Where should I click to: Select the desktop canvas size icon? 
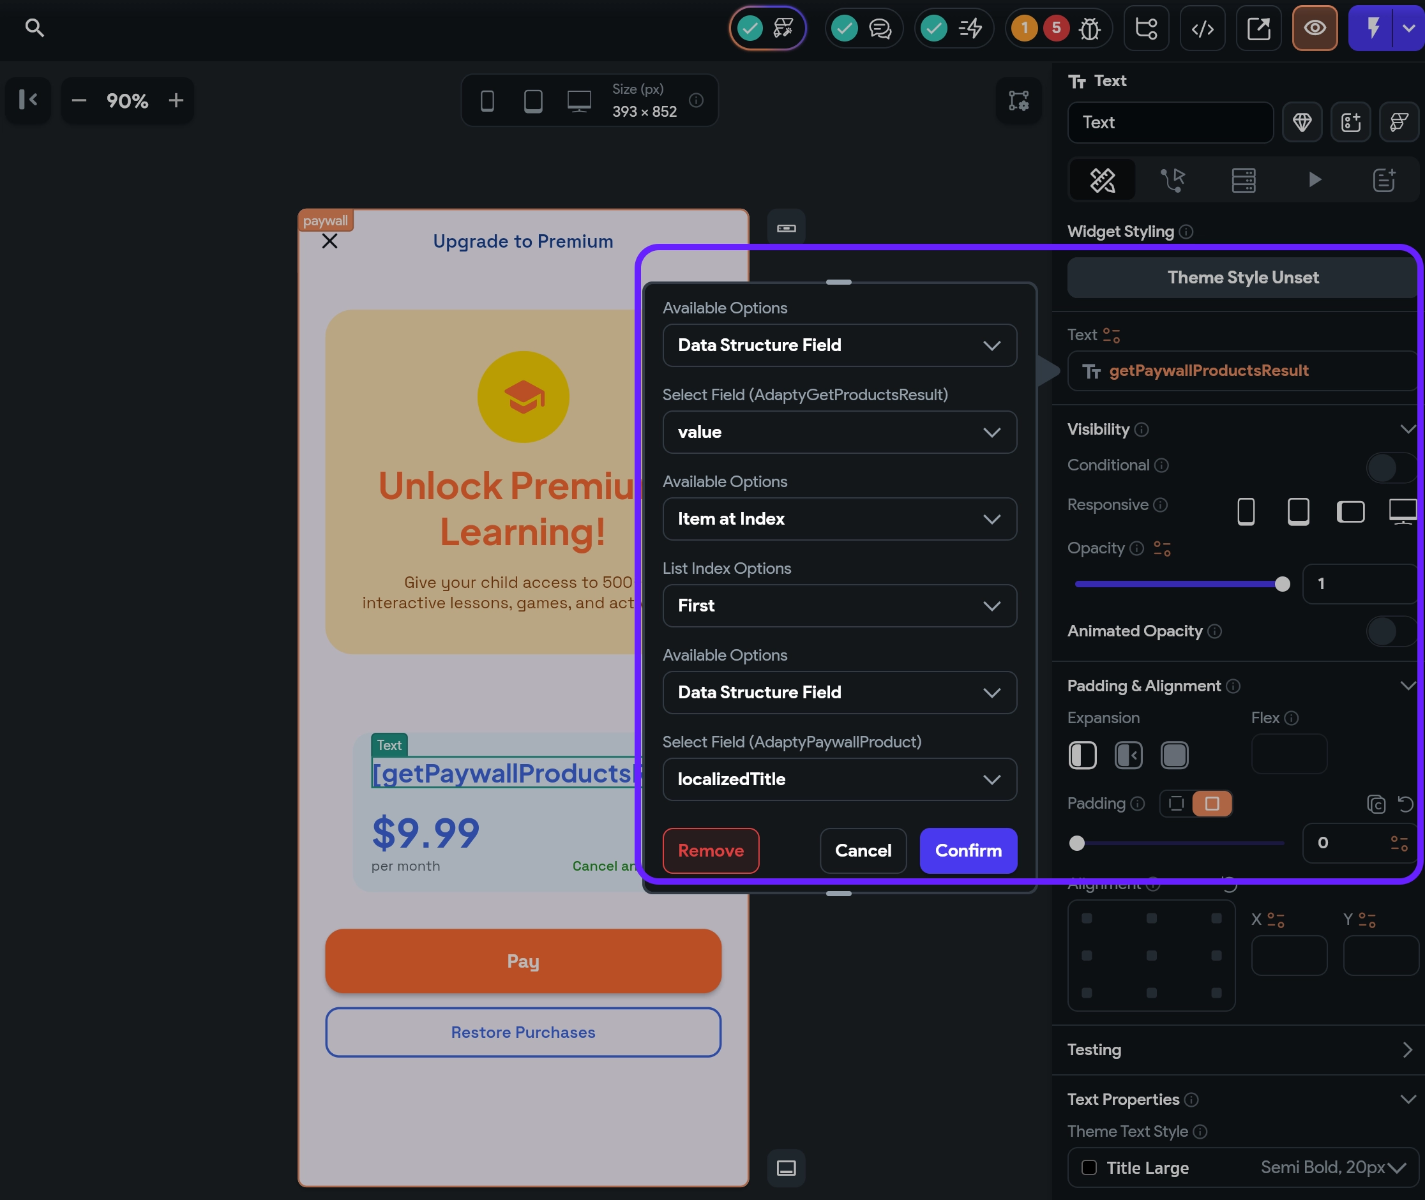pos(579,101)
